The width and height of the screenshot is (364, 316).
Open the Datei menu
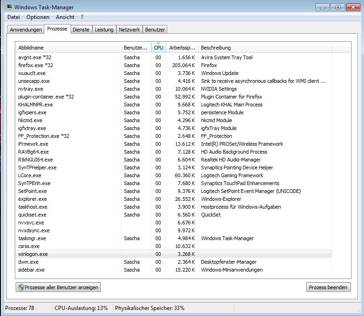[x=13, y=17]
